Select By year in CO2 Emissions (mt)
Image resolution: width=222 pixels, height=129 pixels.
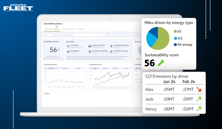(x=126, y=68)
